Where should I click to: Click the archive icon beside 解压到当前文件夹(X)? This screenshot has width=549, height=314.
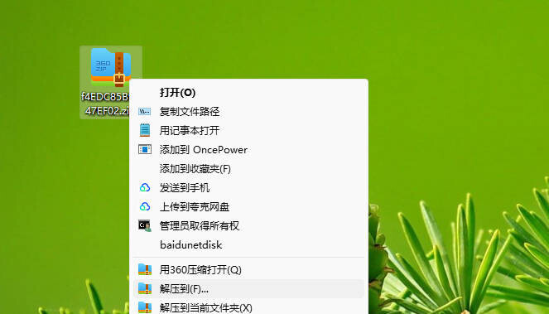coord(145,307)
